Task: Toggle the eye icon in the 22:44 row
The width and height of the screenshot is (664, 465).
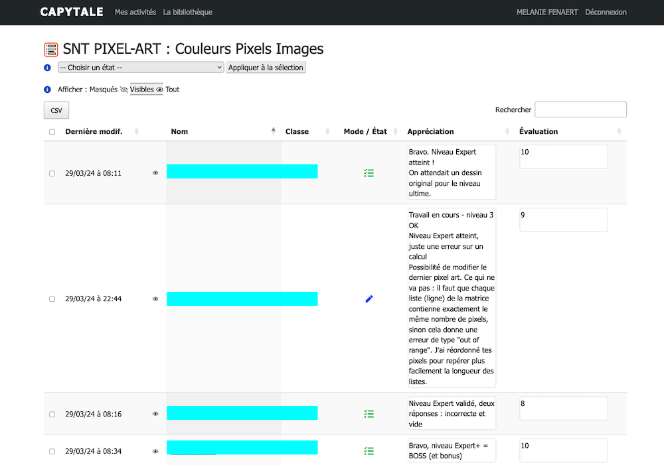Action: [x=155, y=299]
